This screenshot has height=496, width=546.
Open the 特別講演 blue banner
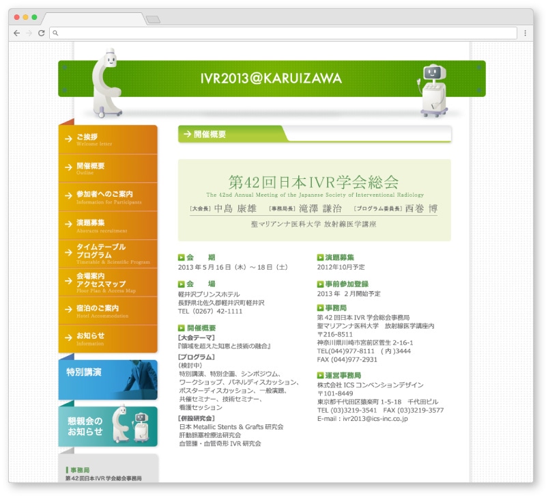[x=108, y=380]
